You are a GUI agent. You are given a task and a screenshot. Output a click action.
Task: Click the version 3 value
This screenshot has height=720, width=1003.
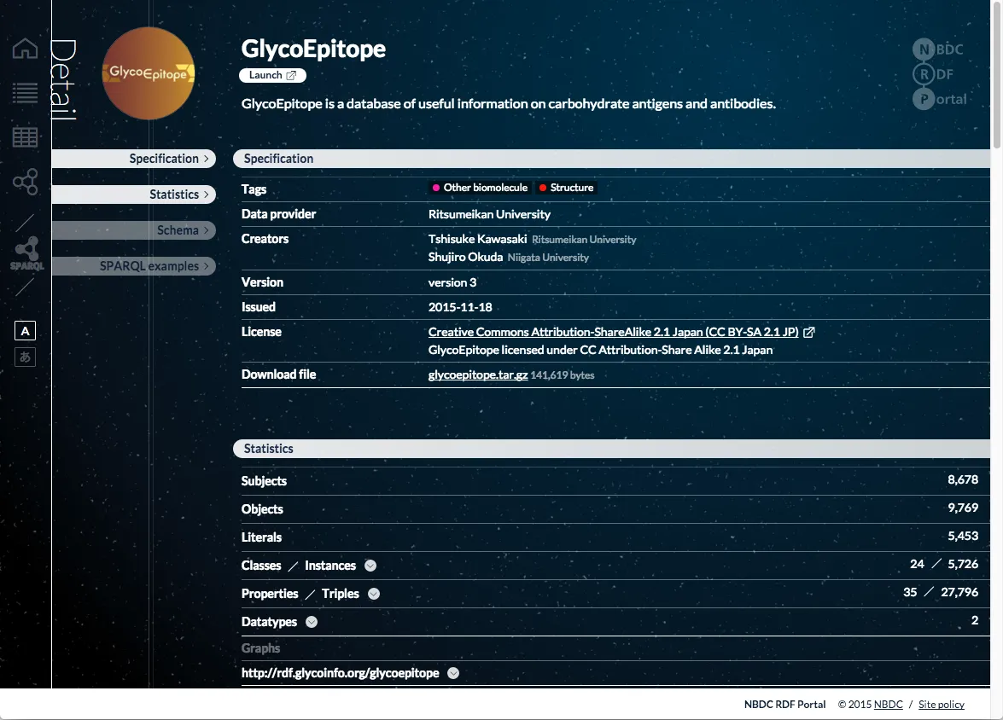[452, 282]
